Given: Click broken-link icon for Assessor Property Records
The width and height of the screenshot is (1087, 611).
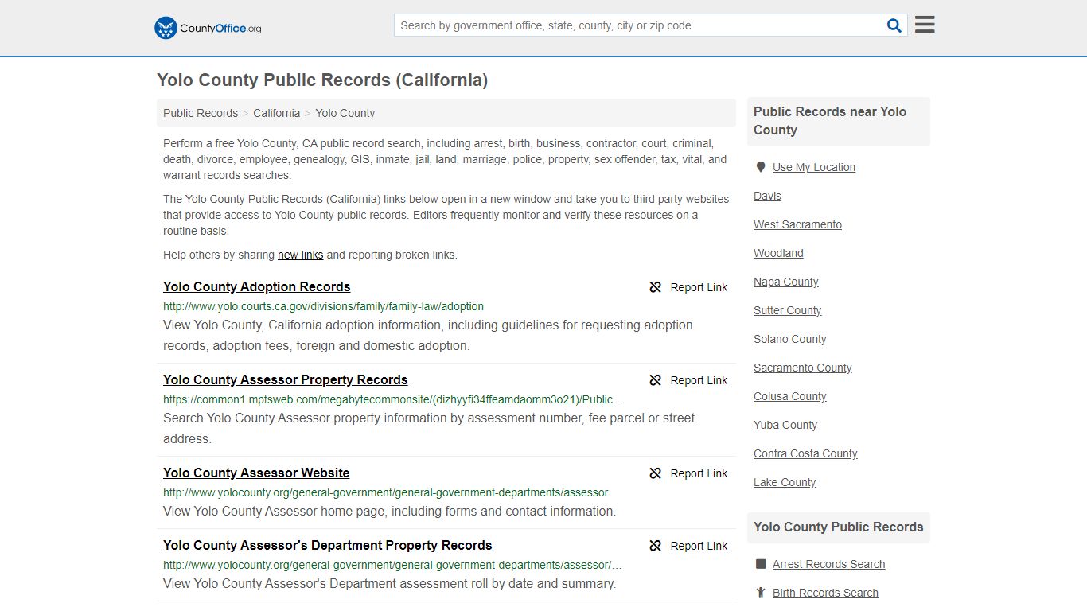Looking at the screenshot, I should [656, 380].
